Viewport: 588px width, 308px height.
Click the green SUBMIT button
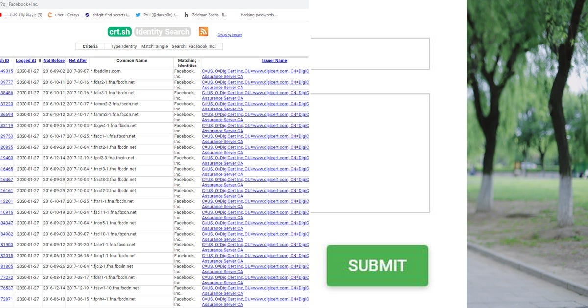377,265
